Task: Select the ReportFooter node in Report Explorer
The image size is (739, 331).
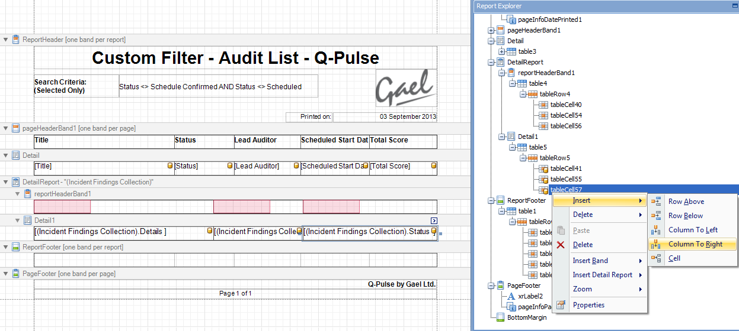Action: point(526,200)
